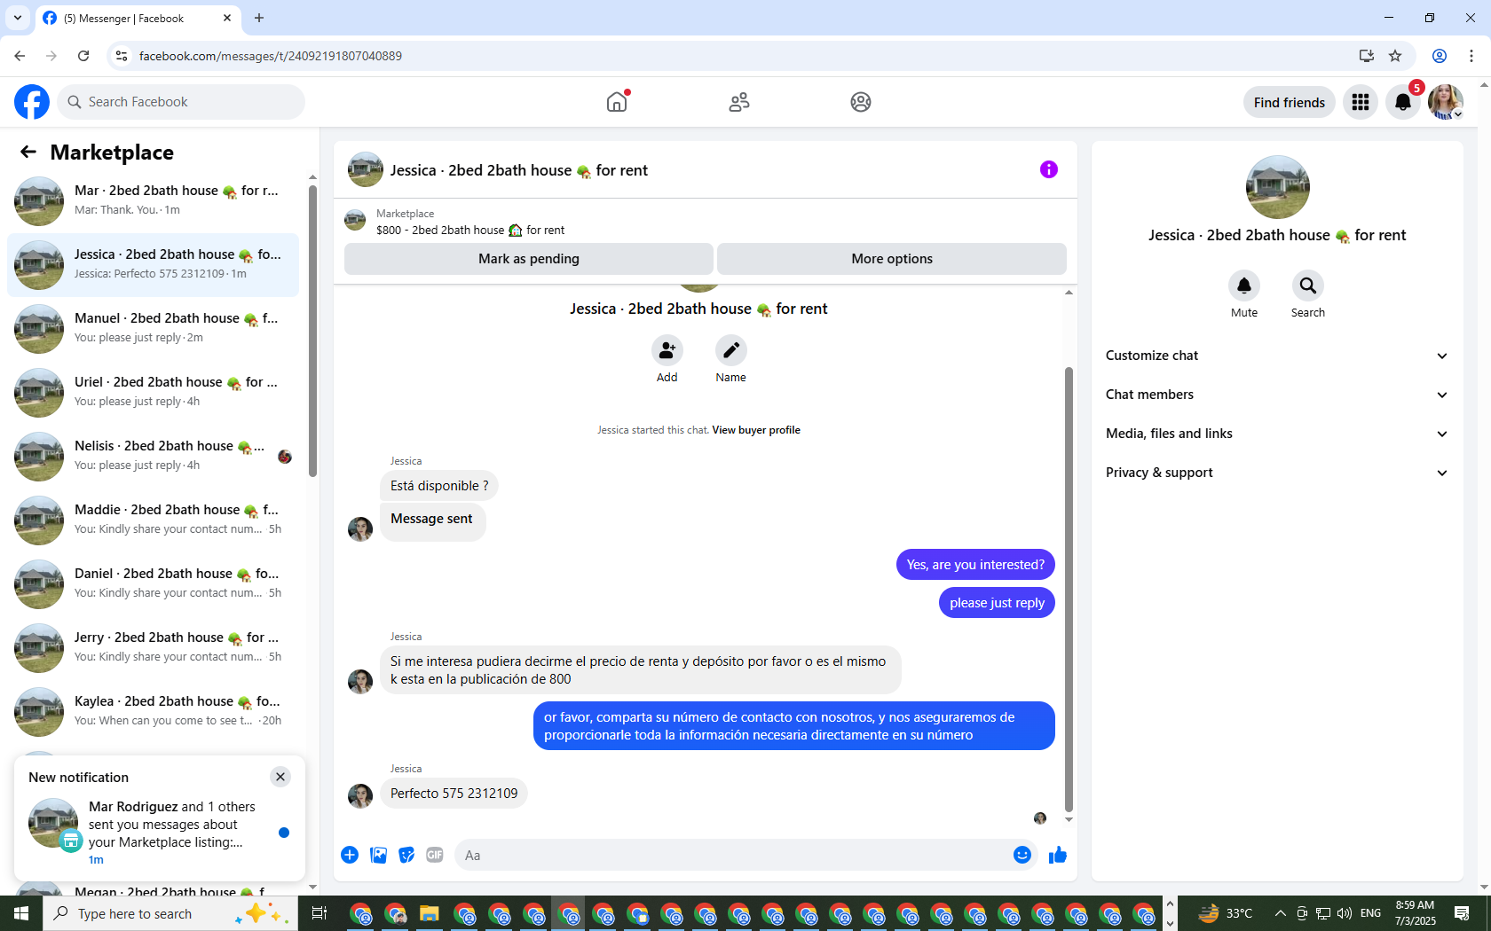Click the Search Facebook field
The image size is (1491, 931).
(x=181, y=102)
